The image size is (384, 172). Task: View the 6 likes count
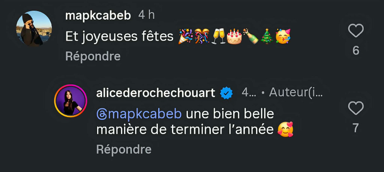[356, 50]
